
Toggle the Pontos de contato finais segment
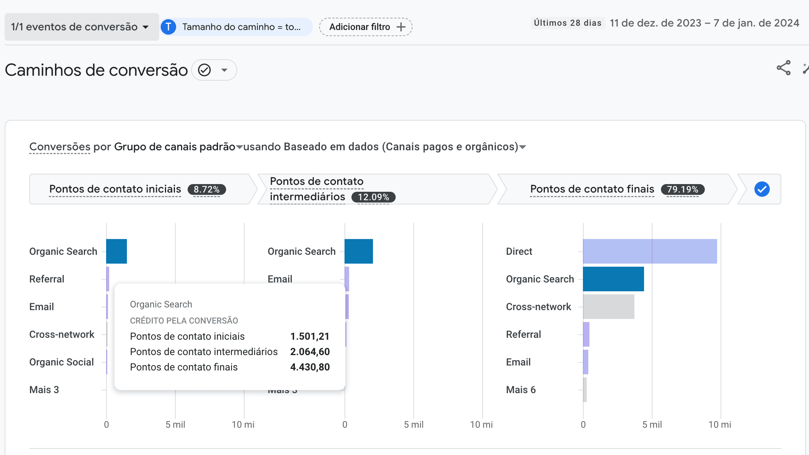592,189
